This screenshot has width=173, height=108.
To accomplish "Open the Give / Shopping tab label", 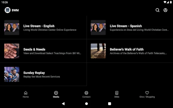I will point(147,97).
